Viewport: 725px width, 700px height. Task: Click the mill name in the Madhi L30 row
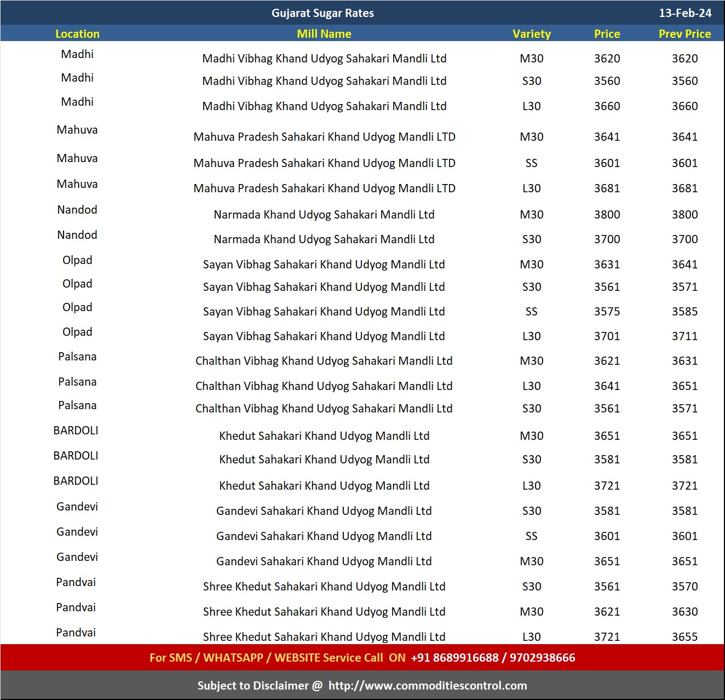(x=324, y=106)
